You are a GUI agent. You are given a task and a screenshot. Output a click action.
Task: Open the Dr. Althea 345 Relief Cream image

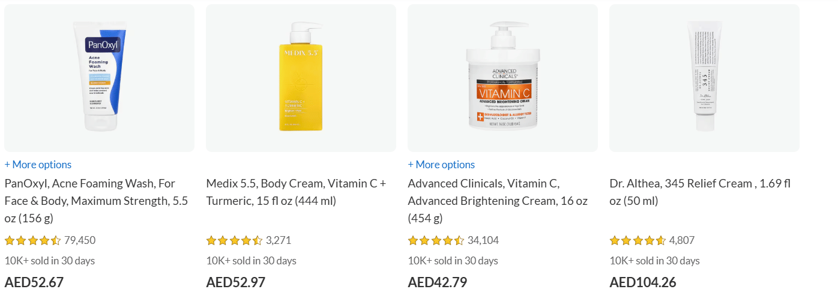click(704, 78)
